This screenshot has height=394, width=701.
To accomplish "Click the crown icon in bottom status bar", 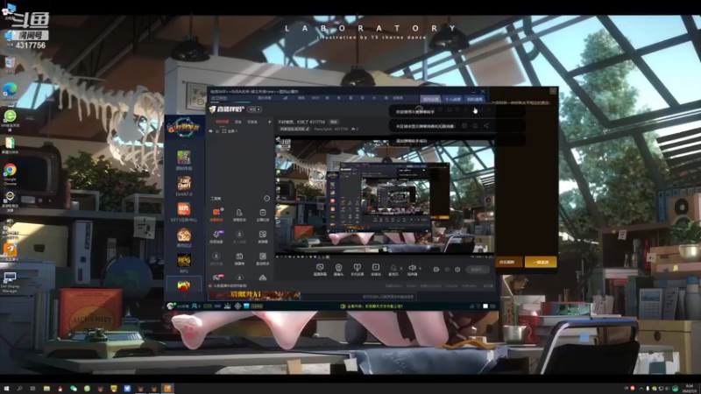I will [x=227, y=306].
